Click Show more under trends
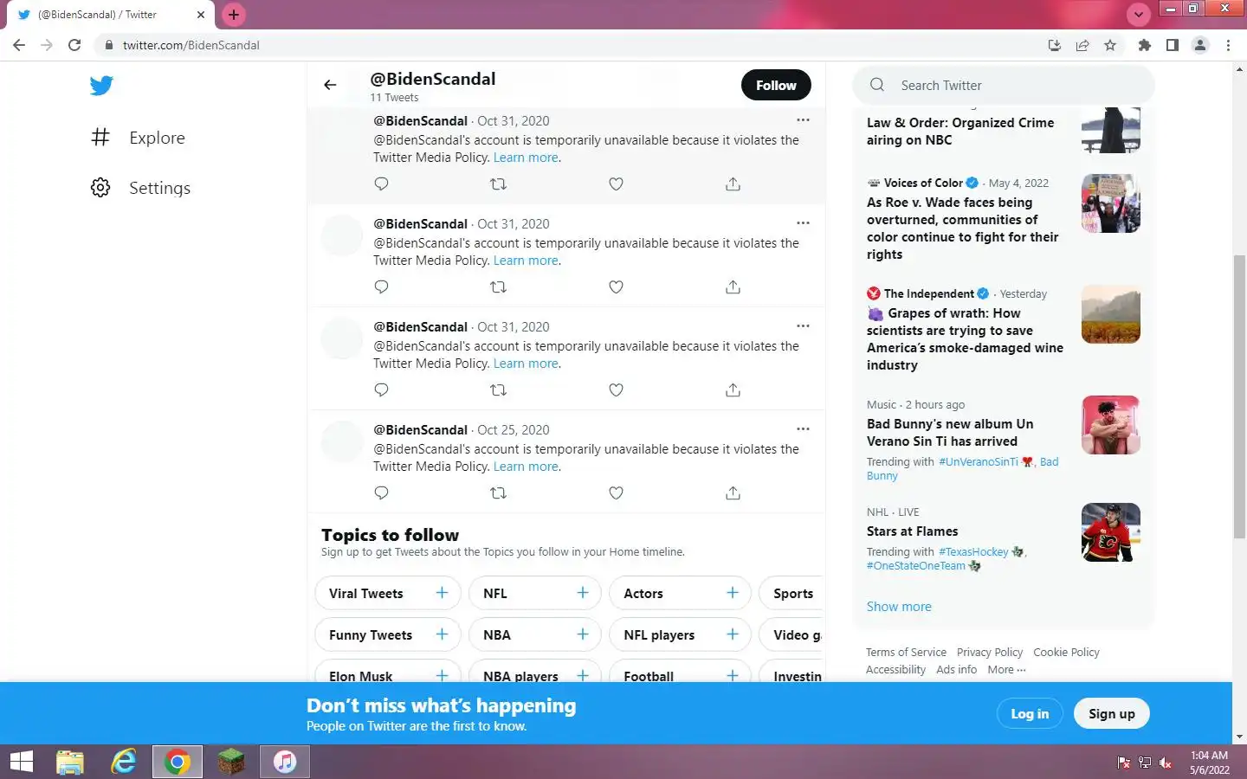This screenshot has height=779, width=1247. tap(899, 607)
